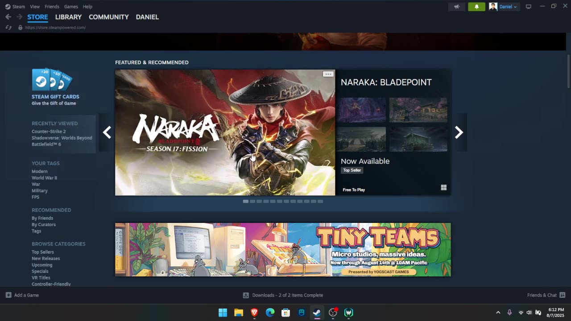Open VR Titles category
The image size is (571, 321).
point(41,278)
